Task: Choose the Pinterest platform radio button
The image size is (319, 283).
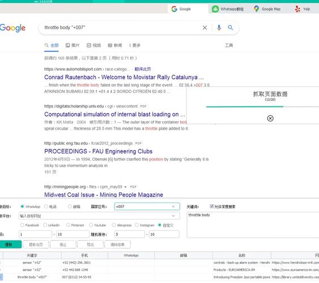Action: [x=68, y=225]
